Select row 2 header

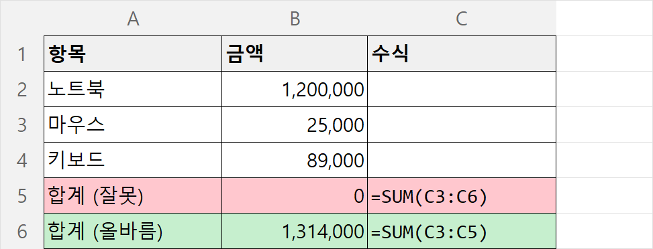pyautogui.click(x=22, y=89)
